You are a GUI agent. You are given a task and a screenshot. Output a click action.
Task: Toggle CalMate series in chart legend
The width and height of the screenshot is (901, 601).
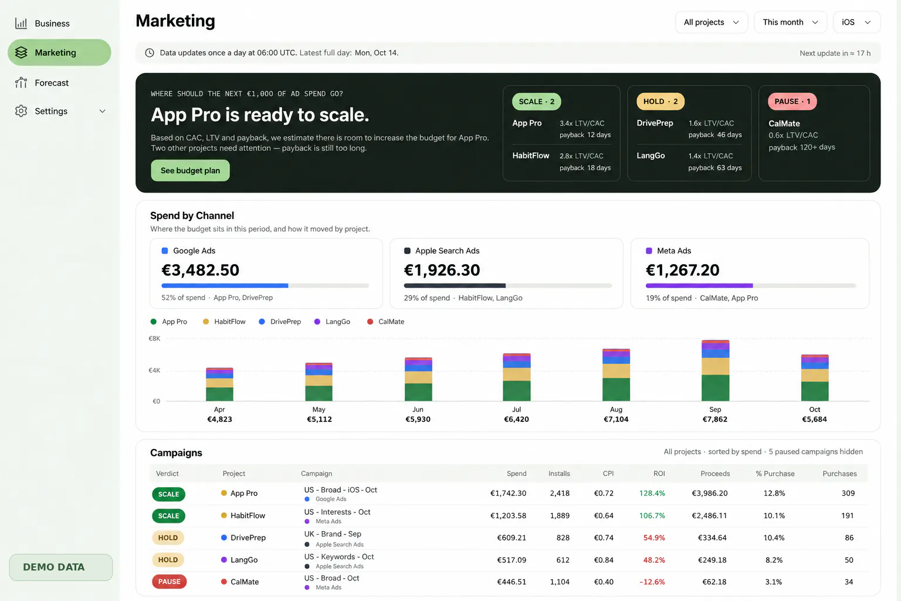tap(385, 322)
